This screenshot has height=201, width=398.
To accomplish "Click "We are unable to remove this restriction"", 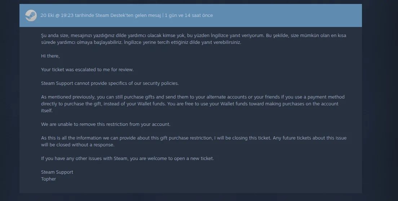I will pyautogui.click(x=106, y=124).
